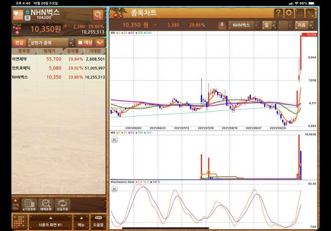Click MA 60 magenta legend swatch in price chart
This screenshot has height=231, width=331.
[x=129, y=33]
